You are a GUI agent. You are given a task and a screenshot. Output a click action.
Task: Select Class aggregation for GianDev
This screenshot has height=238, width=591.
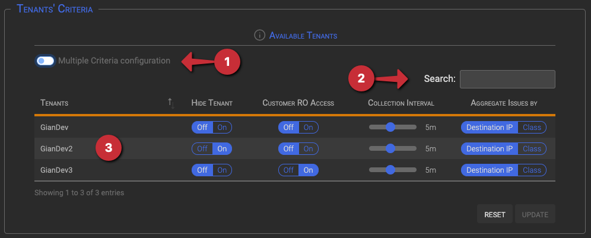532,128
